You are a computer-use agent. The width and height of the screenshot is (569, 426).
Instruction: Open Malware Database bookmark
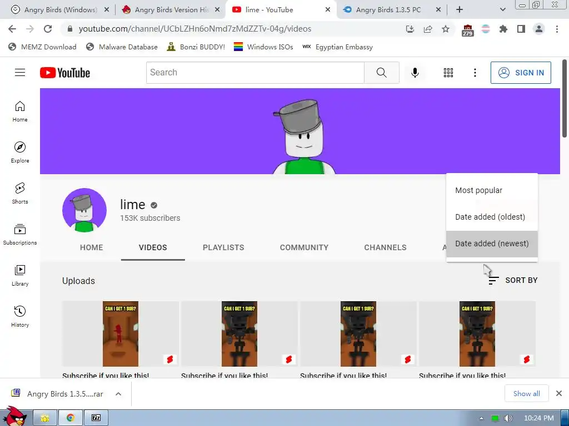(x=122, y=47)
